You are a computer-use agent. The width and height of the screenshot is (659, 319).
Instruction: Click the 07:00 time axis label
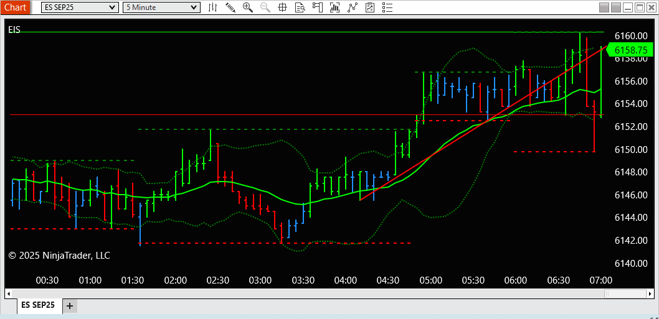tap(600, 280)
